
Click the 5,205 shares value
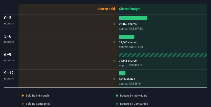pyautogui.click(x=127, y=79)
